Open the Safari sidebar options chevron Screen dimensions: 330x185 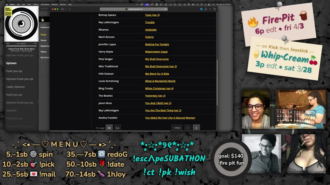point(66,9)
